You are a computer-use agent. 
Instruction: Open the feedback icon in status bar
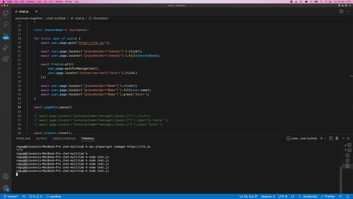pos(341,197)
